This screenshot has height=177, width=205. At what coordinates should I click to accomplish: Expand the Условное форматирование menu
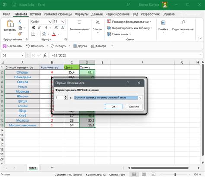[129, 22]
